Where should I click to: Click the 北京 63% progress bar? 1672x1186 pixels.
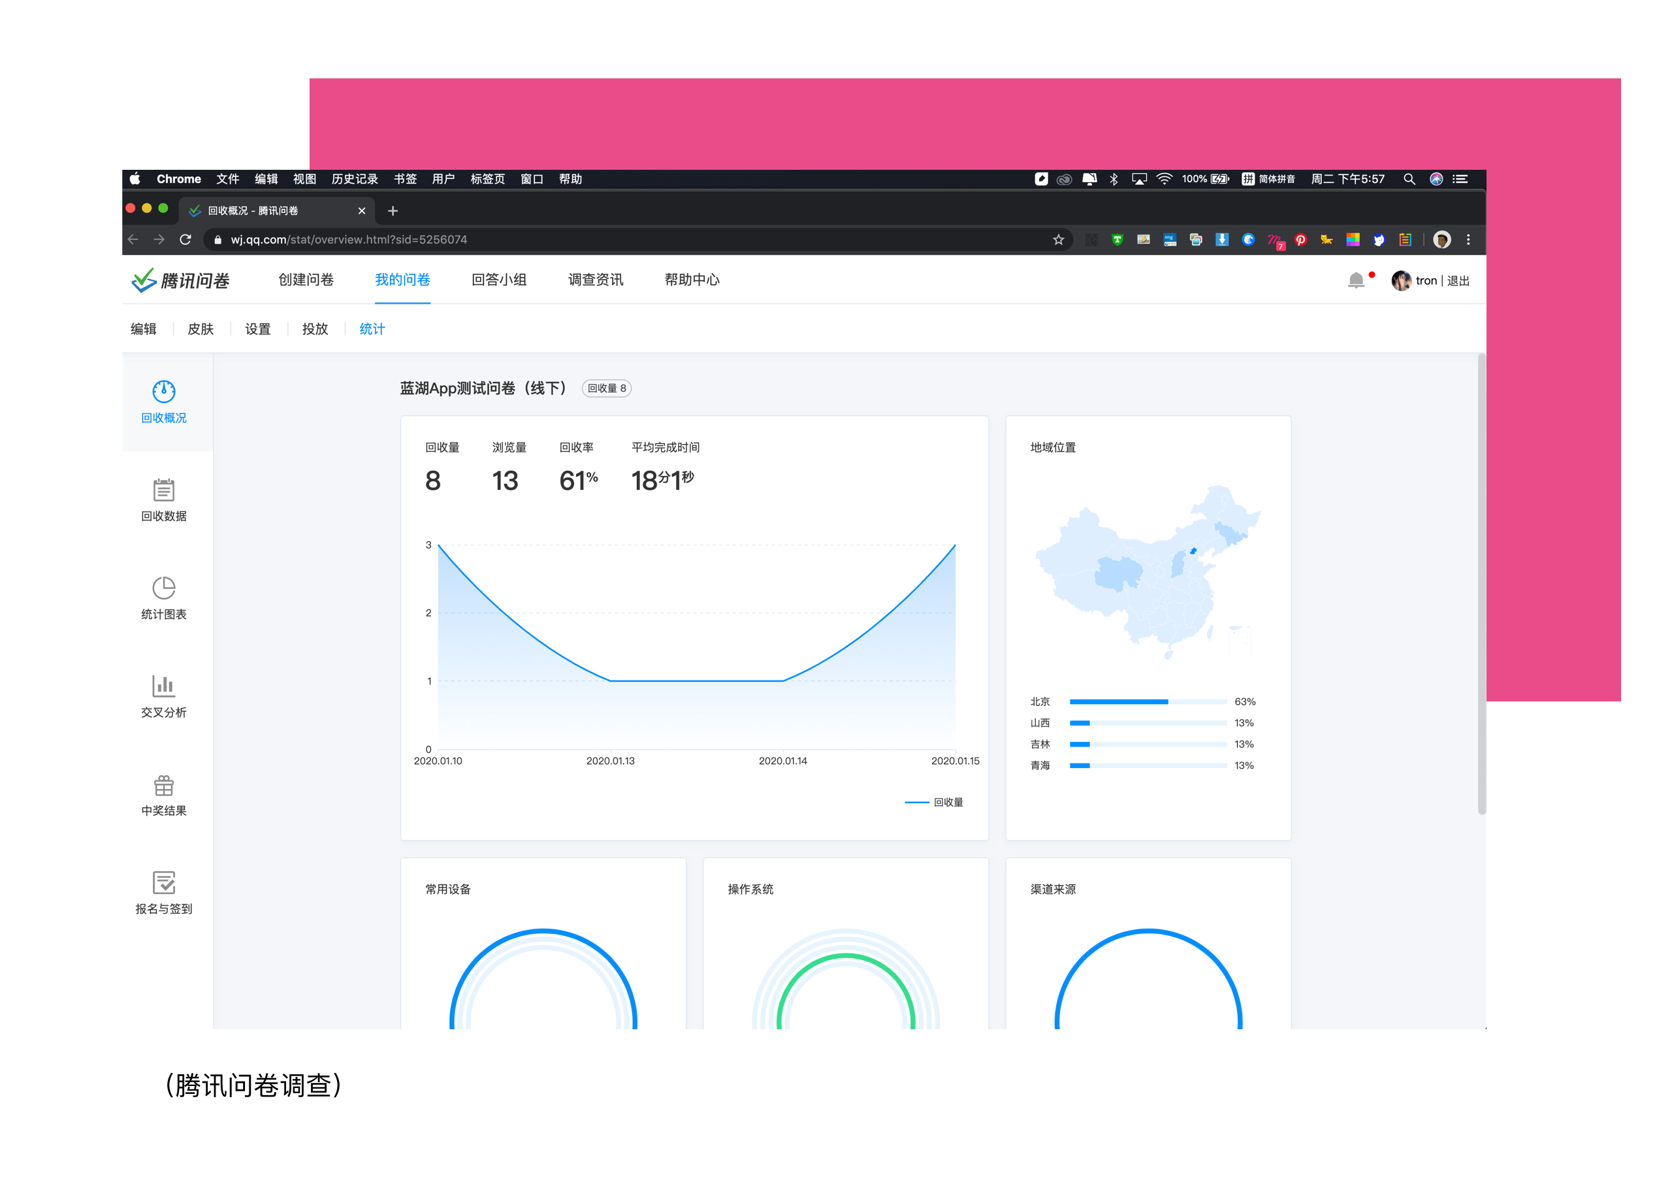1147,702
